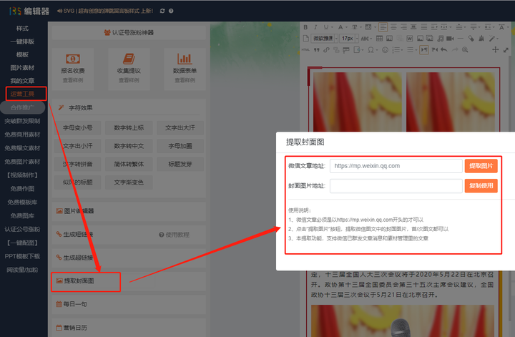Click the 合作推广 pill in sidebar
Image resolution: width=515 pixels, height=337 pixels.
(22, 107)
